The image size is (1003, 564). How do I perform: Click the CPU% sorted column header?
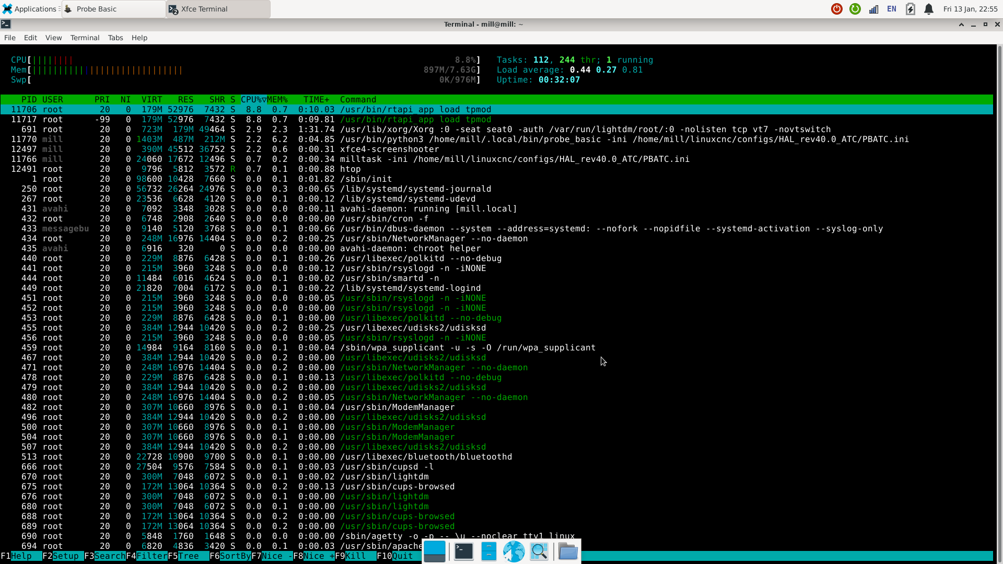[253, 99]
